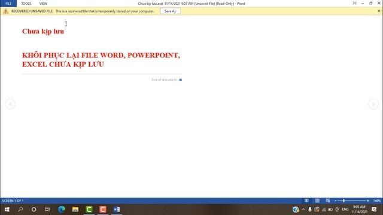Click the warning icon in message bar
This screenshot has width=383, height=215.
tap(5, 11)
